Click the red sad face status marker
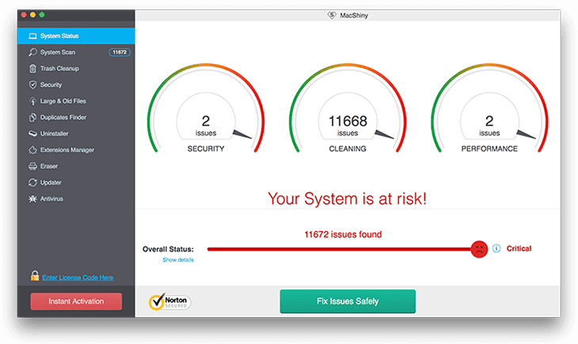This screenshot has width=578, height=344. coord(478,249)
